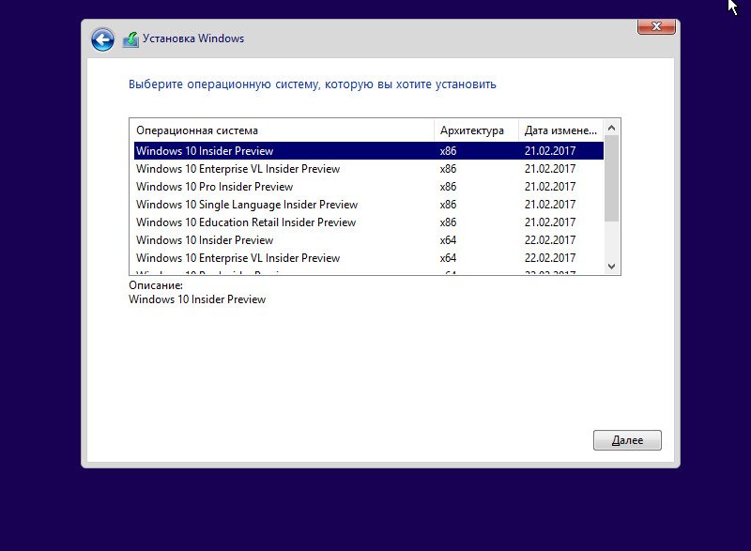The height and width of the screenshot is (551, 751).
Task: Select Windows 10 Enterprise VL Insider Preview x64
Action: [368, 257]
